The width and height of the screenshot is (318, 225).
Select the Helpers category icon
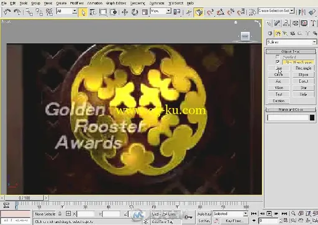pyautogui.click(x=300, y=33)
